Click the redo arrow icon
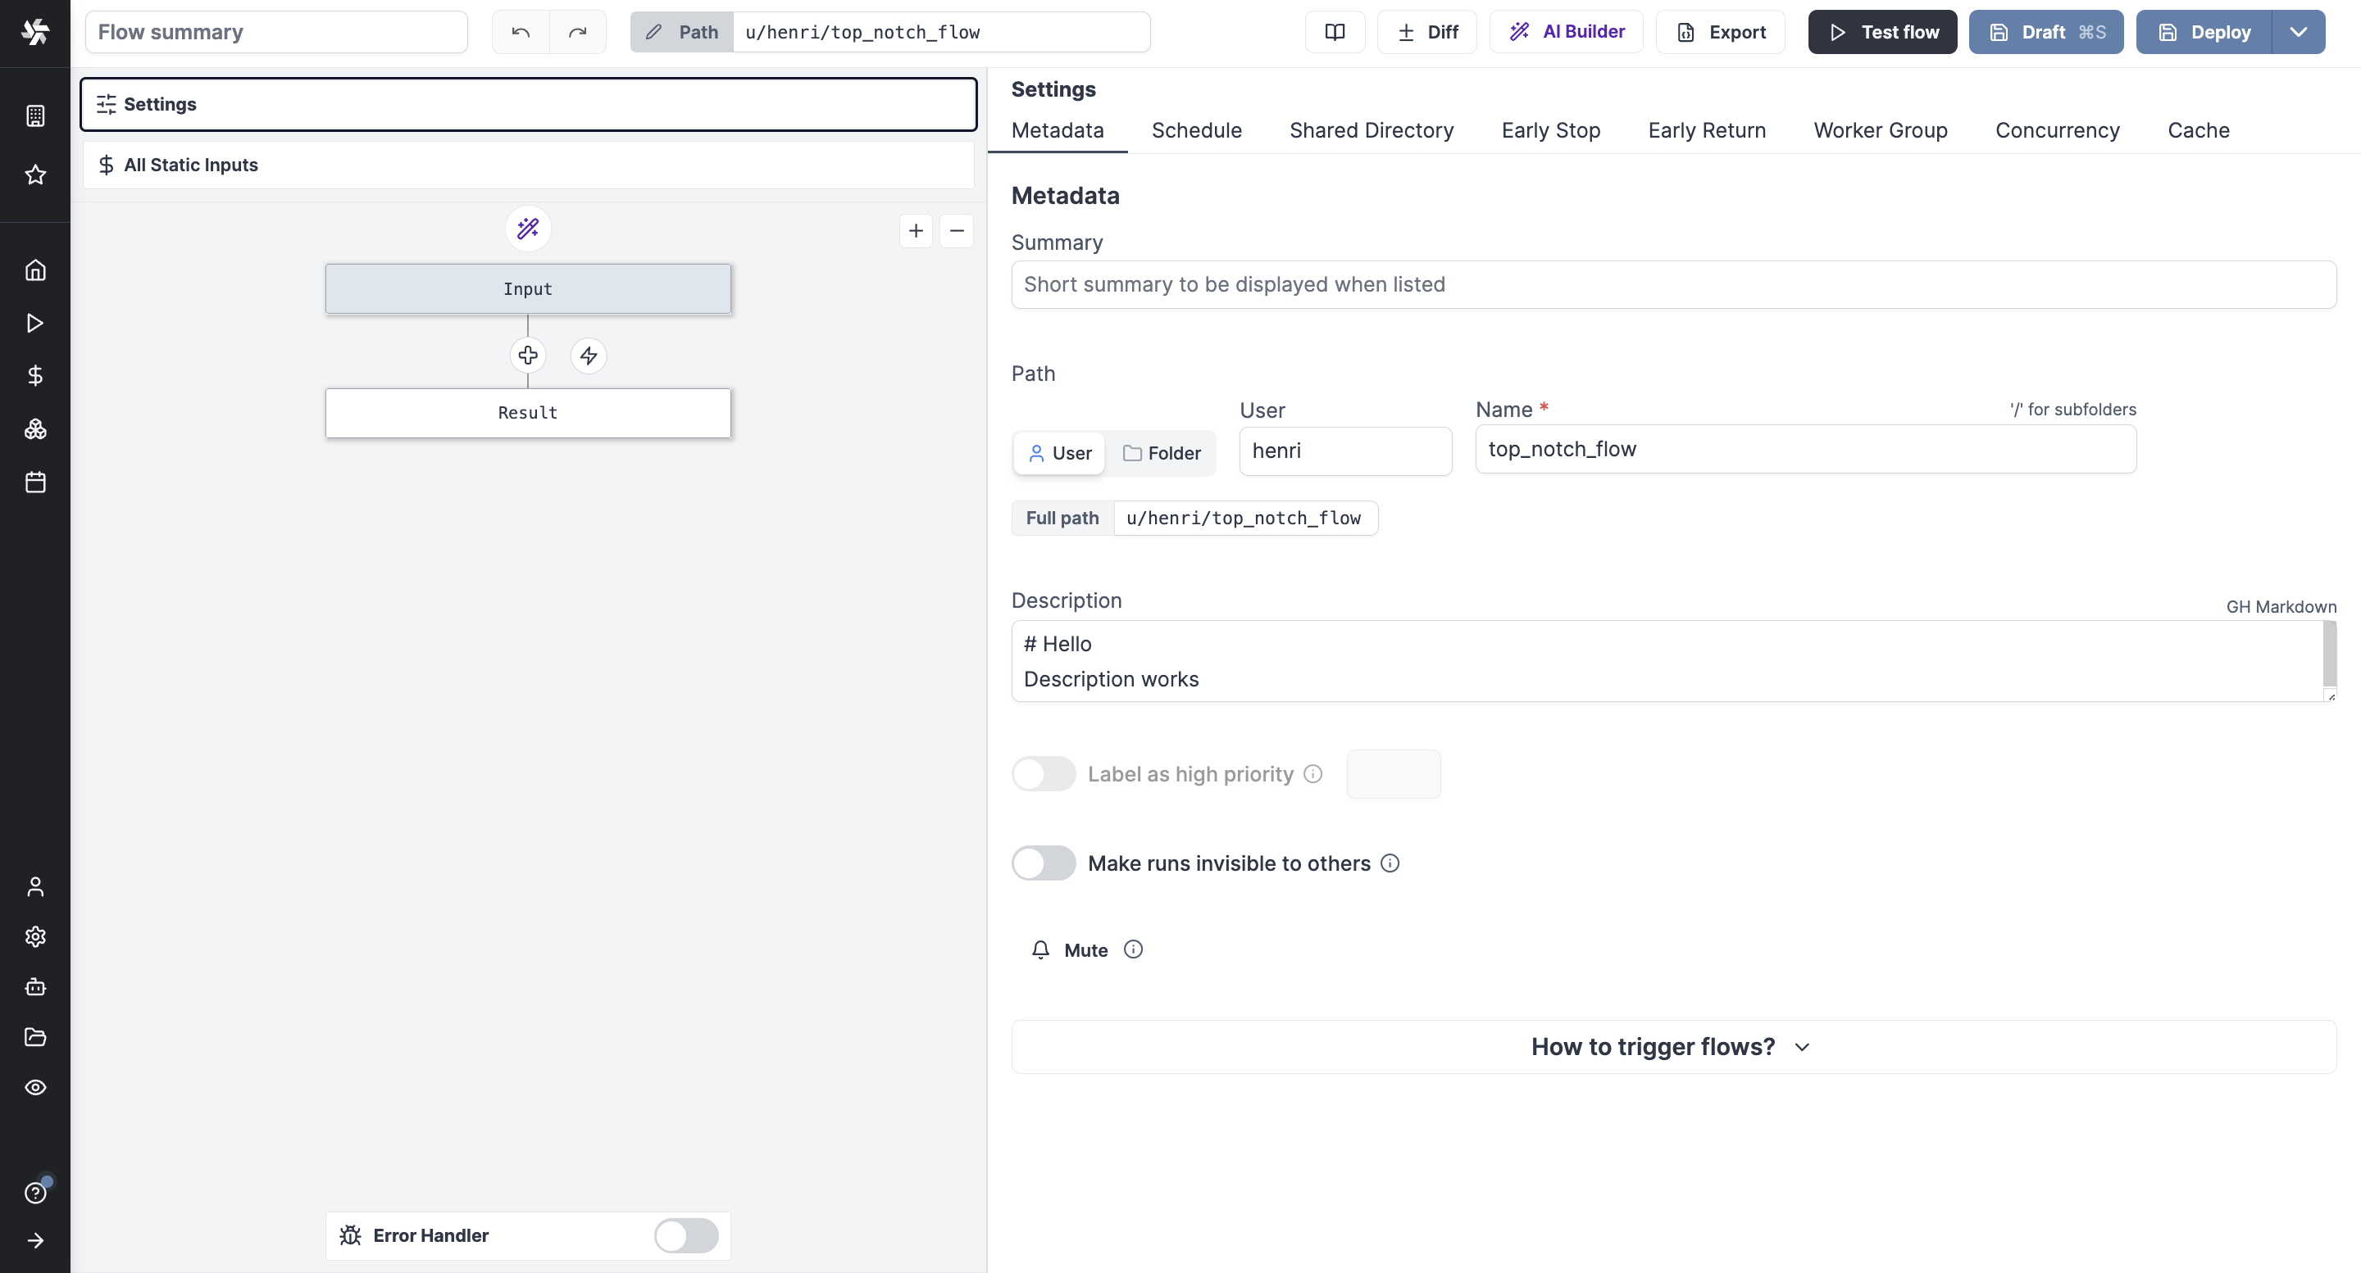Screen dimensions: 2361x1273 point(577,31)
